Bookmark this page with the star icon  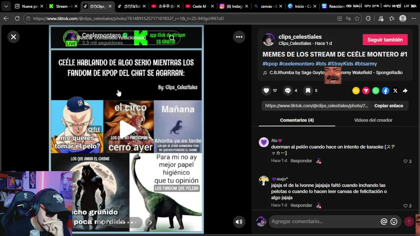pos(357,18)
